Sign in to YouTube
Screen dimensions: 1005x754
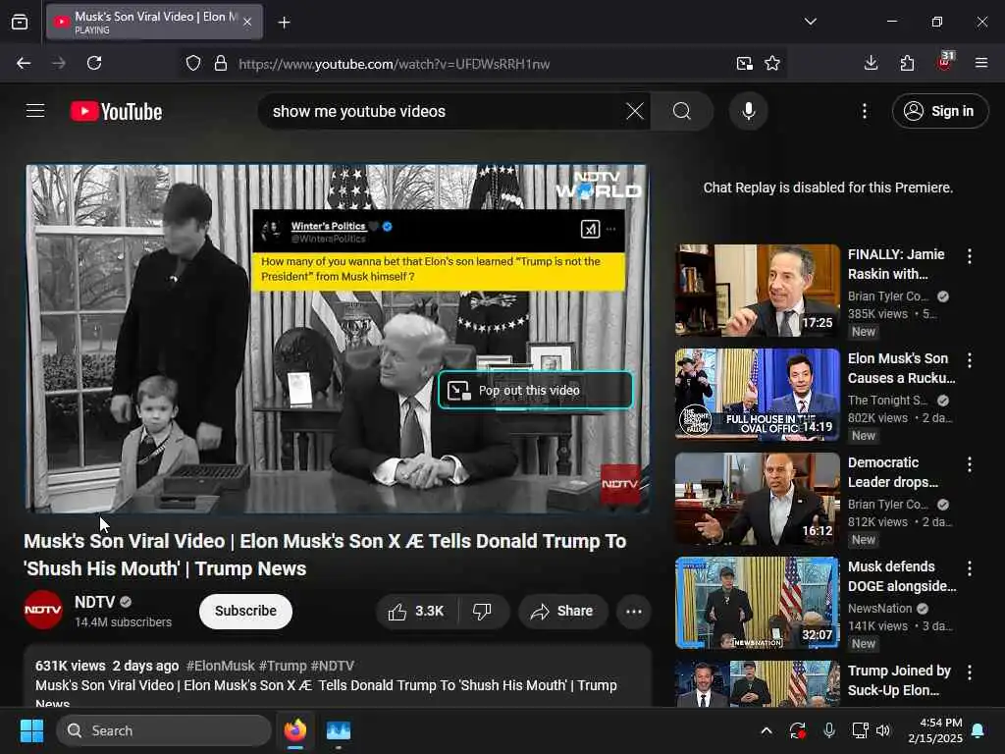coord(939,111)
